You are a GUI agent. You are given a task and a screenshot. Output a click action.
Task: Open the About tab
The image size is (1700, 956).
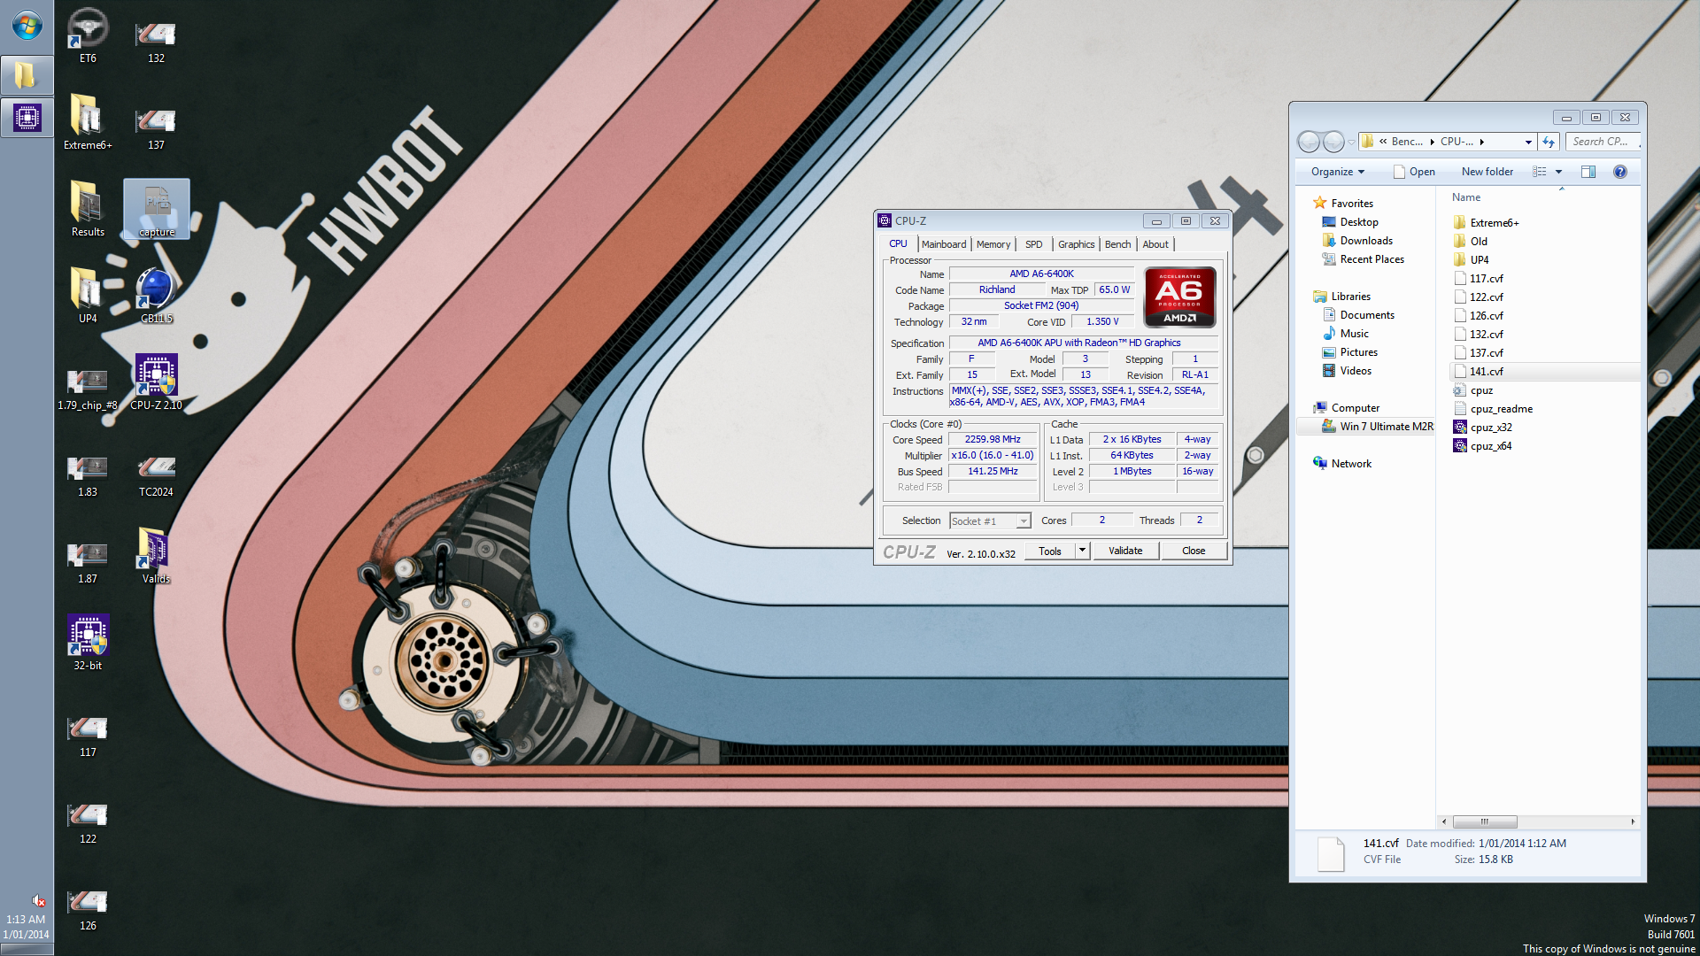(x=1155, y=244)
